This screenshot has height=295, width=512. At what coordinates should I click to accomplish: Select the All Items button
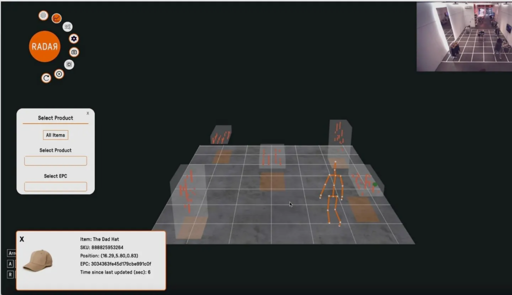(x=55, y=135)
